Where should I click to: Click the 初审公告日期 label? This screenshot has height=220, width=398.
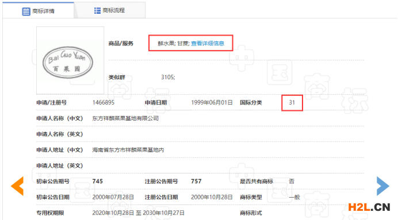tap(53, 197)
